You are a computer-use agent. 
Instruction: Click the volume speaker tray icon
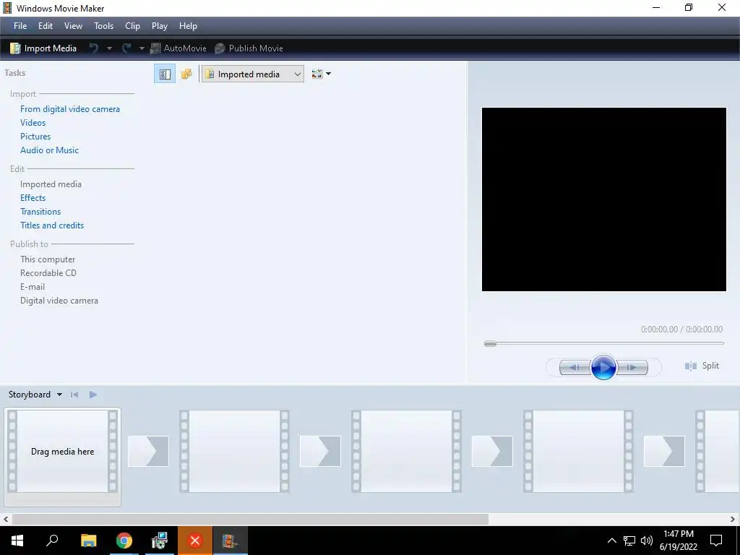[647, 541]
